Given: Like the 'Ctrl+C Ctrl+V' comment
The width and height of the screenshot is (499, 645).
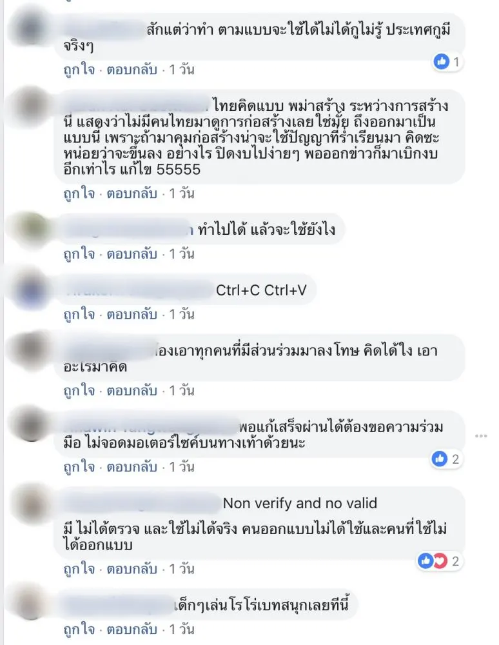Looking at the screenshot, I should click(x=79, y=315).
